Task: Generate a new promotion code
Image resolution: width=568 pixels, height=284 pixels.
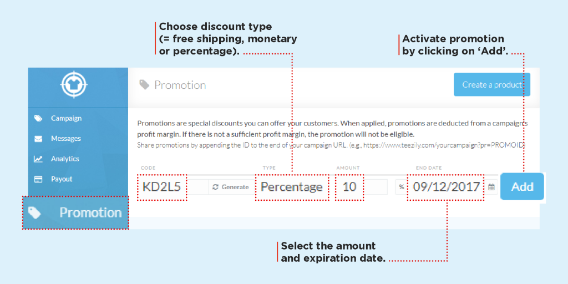Action: (231, 187)
